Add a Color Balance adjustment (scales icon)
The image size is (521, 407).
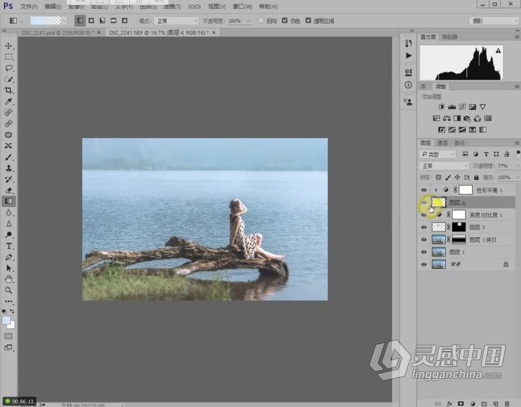click(447, 118)
